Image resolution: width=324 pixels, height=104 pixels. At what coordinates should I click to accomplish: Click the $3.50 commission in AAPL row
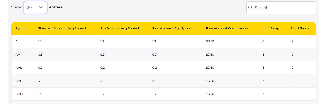pos(210,94)
